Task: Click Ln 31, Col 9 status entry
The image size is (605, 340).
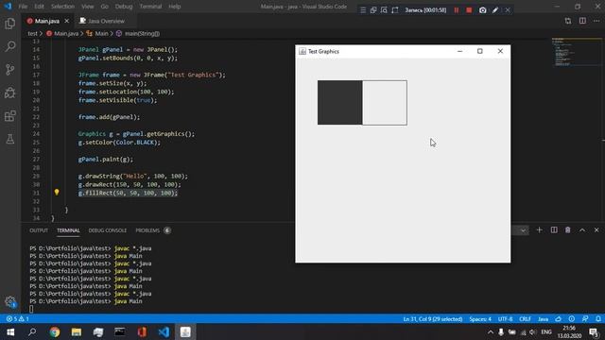Action: (x=433, y=319)
